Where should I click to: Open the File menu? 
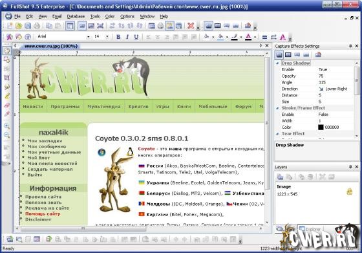click(x=17, y=16)
